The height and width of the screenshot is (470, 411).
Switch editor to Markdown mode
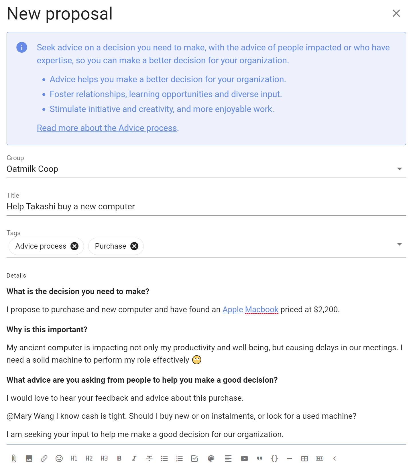coord(320,459)
